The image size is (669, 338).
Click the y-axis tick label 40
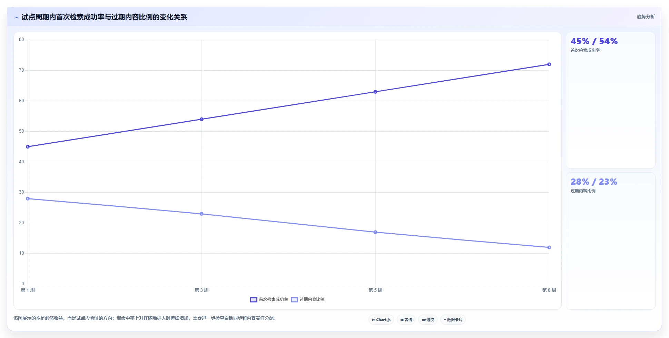coord(21,162)
